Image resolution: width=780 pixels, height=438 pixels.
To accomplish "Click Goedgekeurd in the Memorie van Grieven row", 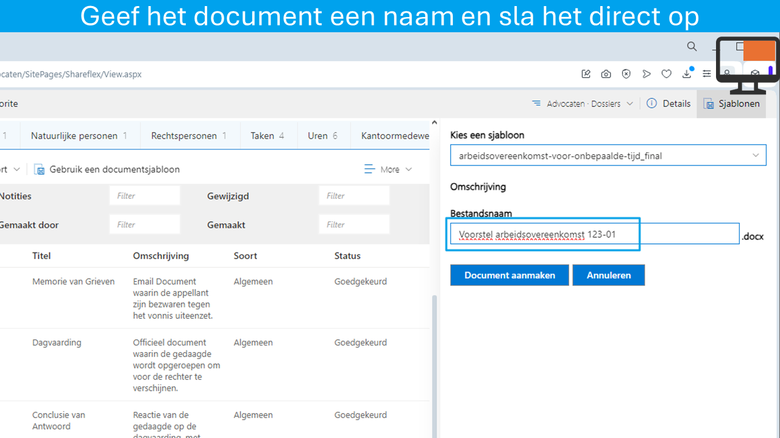I will (x=360, y=282).
